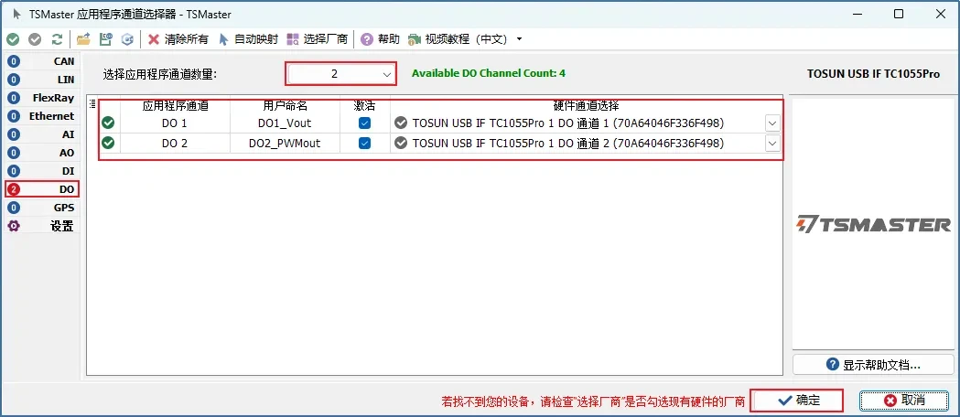Click green status icon of DO 2 row
Screen dimensions: 960x417
coord(108,143)
